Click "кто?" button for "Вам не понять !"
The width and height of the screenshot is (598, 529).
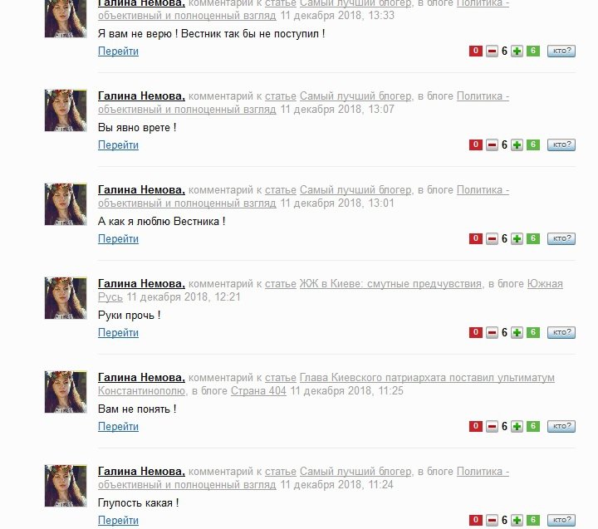coord(561,426)
